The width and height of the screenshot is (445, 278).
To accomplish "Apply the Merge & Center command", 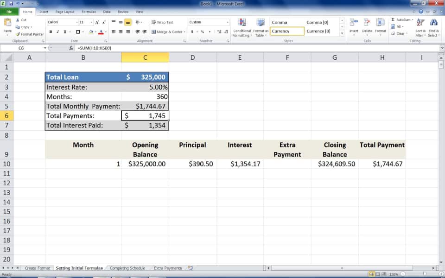I will coord(165,31).
